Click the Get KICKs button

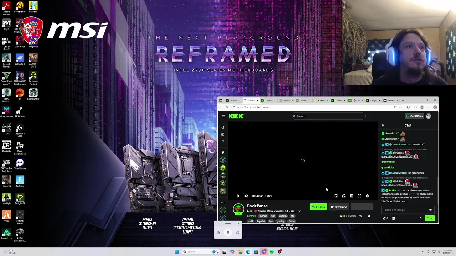point(414,116)
